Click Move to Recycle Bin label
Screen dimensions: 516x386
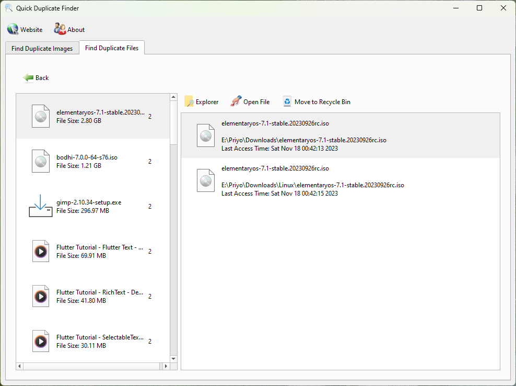[x=322, y=102]
